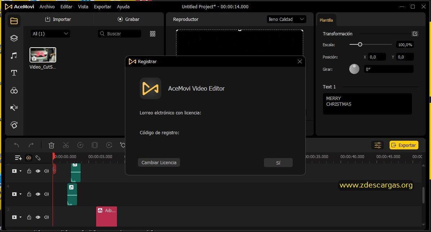
Task: Click the Undo arrow in timeline toolbar
Action: [x=17, y=145]
